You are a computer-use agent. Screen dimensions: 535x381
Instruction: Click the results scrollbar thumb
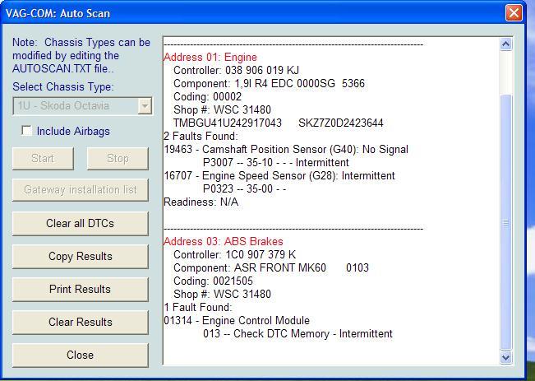pos(505,222)
